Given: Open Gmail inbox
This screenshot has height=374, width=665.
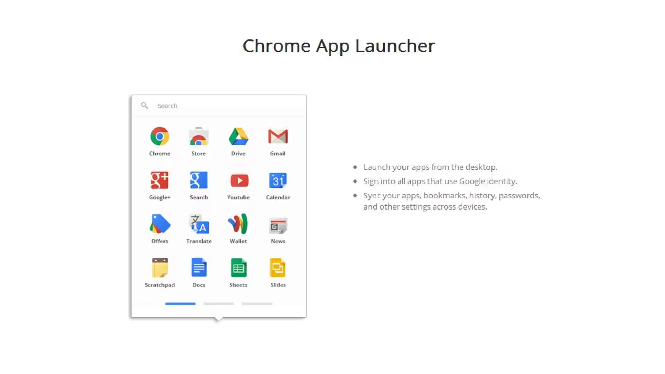Looking at the screenshot, I should coord(278,136).
